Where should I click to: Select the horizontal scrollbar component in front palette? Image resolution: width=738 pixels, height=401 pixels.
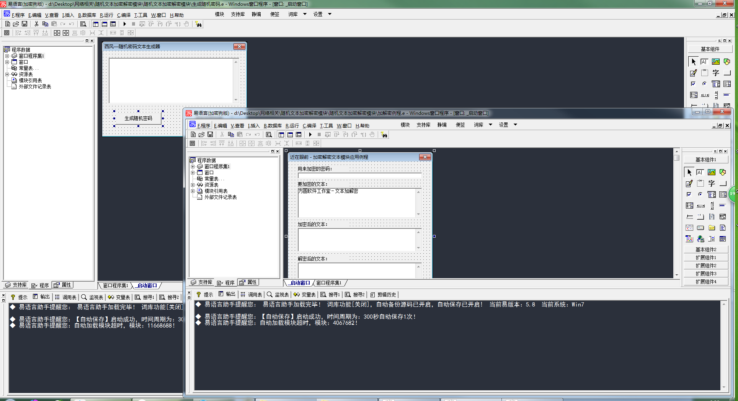tap(700, 205)
